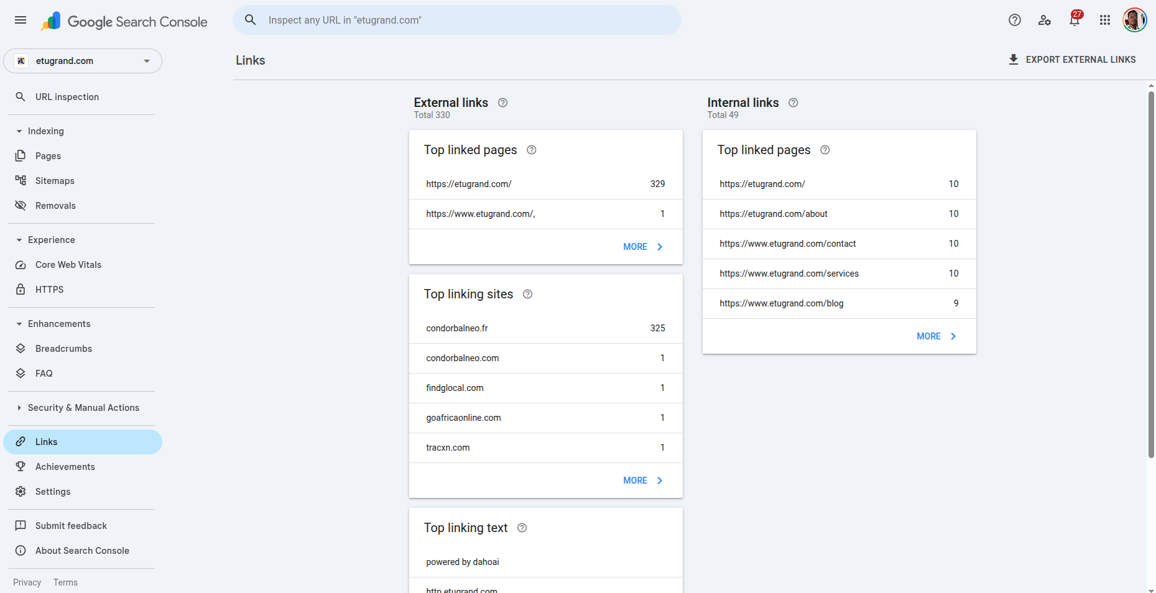Open the Google apps grid
The width and height of the screenshot is (1156, 593).
[1104, 20]
